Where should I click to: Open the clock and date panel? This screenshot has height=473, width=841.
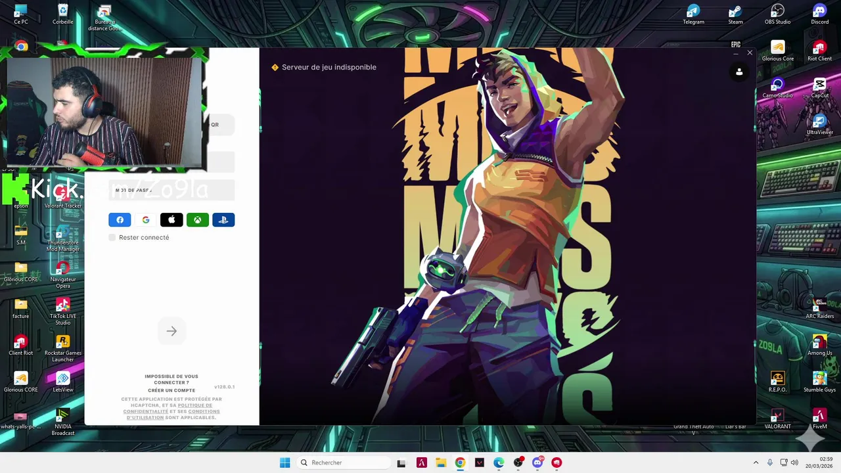click(819, 462)
